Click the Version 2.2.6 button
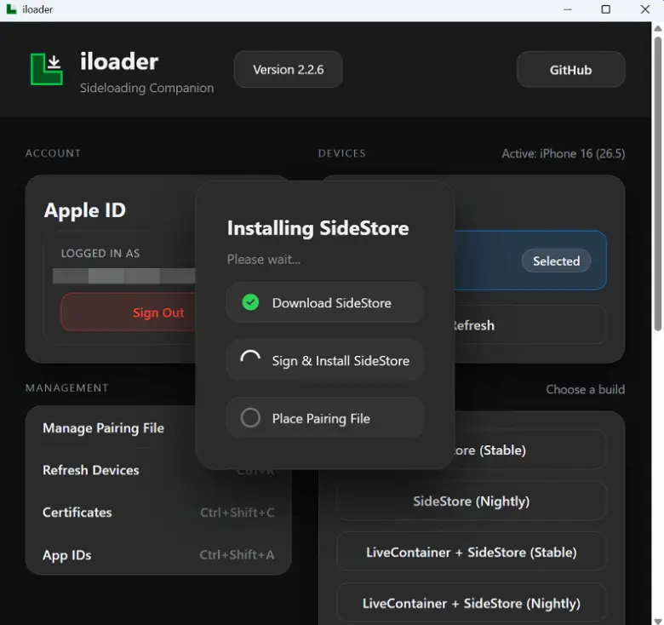 pyautogui.click(x=288, y=70)
